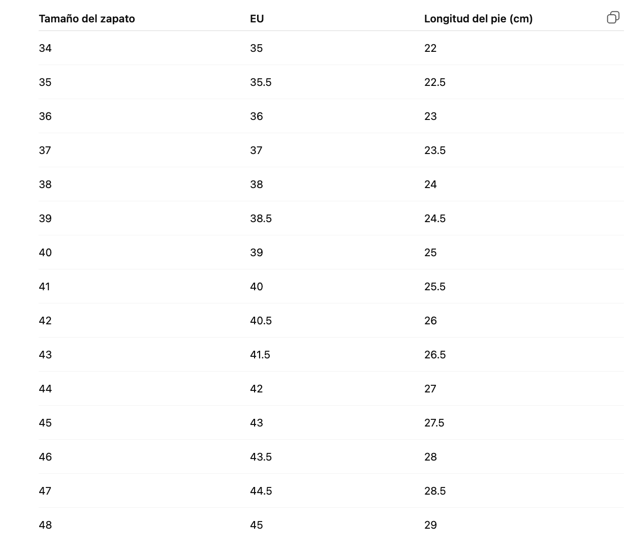Screen dimensions: 628x548
Task: Select the 'EU' column header
Action: pos(257,19)
